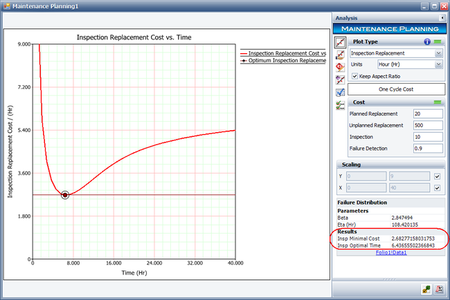The height and width of the screenshot is (300, 450).
Task: Collapse the Cost section green bar
Action: pyautogui.click(x=438, y=102)
